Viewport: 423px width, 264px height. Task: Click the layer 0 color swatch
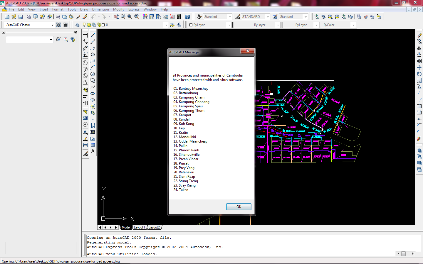pyautogui.click(x=103, y=25)
